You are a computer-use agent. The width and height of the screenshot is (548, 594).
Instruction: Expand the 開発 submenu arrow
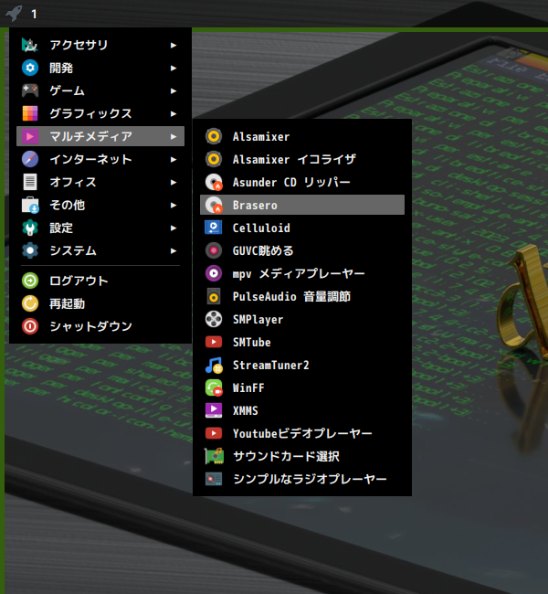(x=173, y=68)
